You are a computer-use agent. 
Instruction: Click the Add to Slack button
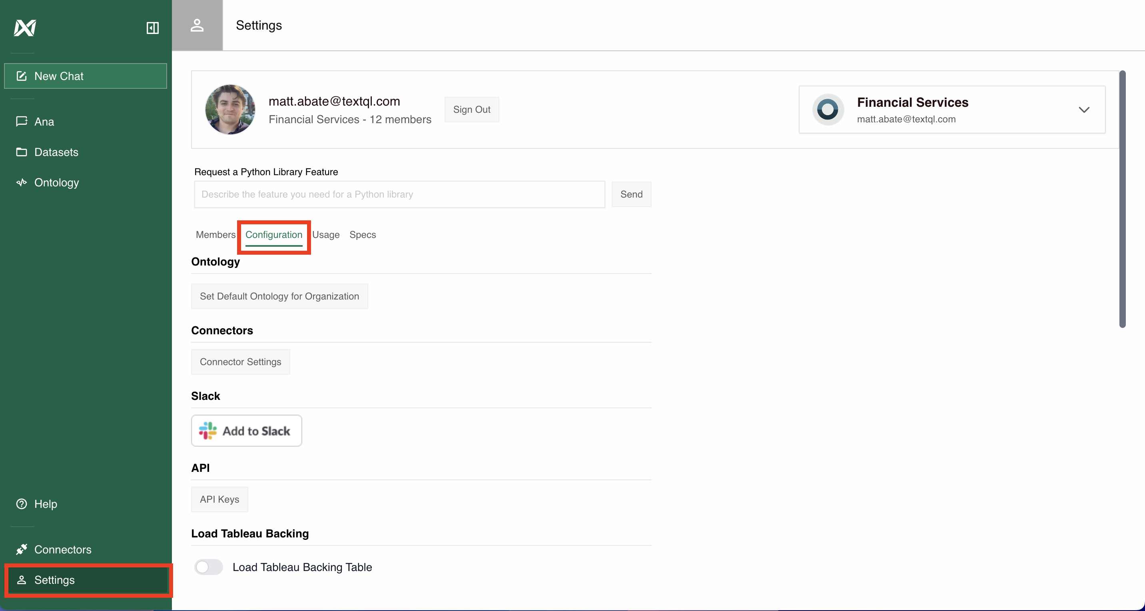pos(246,430)
